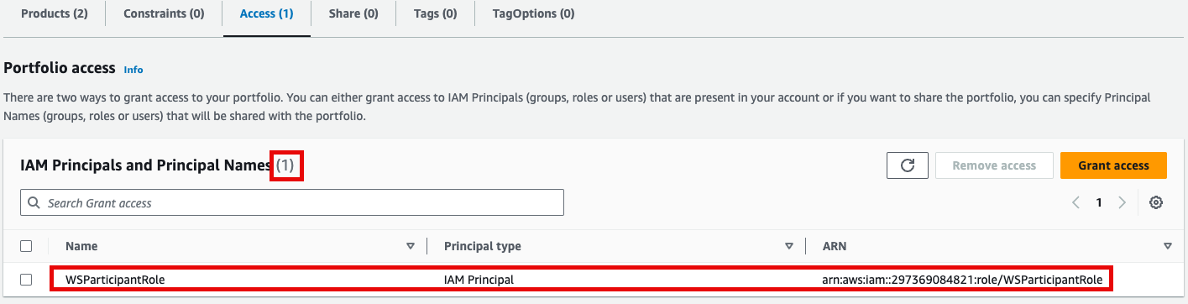Screen dimensions: 1188x304
Task: Open the Constraints (0) tab
Action: pos(164,14)
